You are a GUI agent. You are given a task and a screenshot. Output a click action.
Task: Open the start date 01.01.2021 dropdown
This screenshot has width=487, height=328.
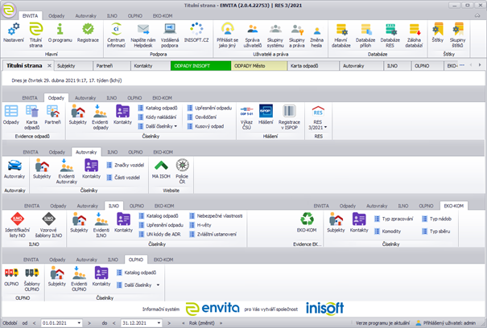point(79,323)
